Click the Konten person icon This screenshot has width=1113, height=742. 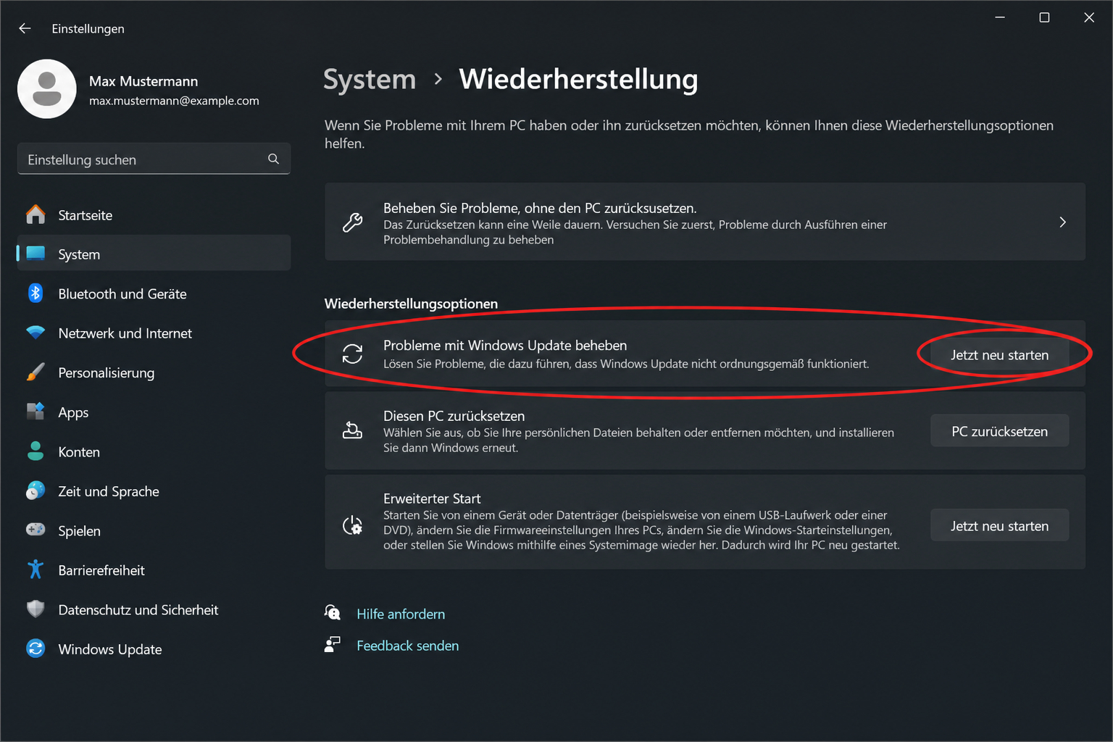click(x=36, y=451)
